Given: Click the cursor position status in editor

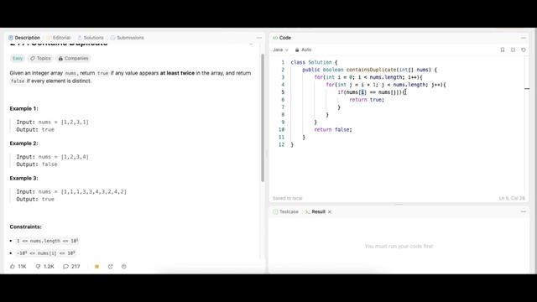Looking at the screenshot, I should pos(512,198).
